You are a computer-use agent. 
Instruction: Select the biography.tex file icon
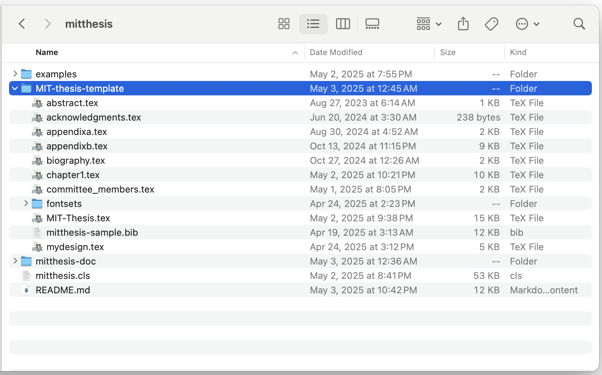click(x=37, y=161)
